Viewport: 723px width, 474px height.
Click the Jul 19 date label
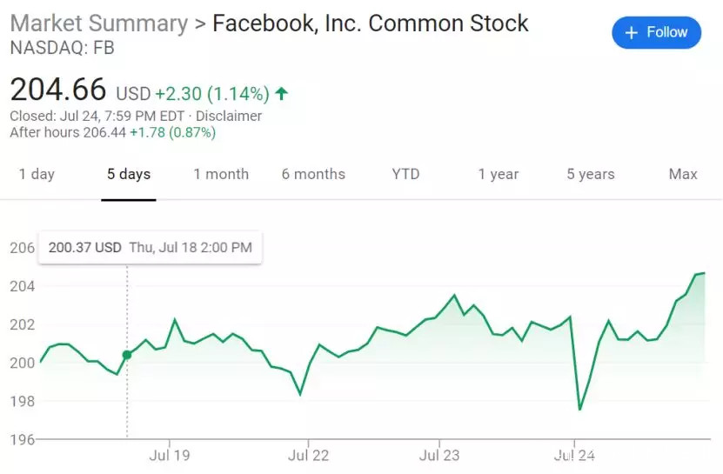point(170,455)
